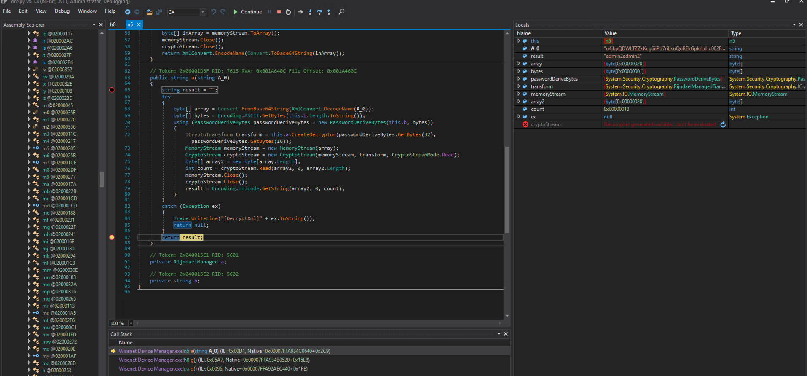This screenshot has height=376, width=807.
Task: Click the Continue button
Action: pyautogui.click(x=248, y=12)
